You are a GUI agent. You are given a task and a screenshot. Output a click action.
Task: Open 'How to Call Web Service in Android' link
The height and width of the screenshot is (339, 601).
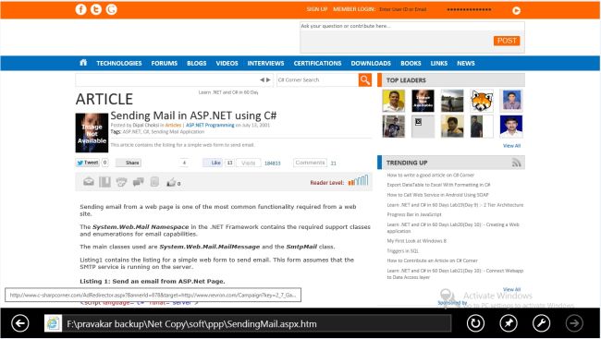pyautogui.click(x=437, y=195)
